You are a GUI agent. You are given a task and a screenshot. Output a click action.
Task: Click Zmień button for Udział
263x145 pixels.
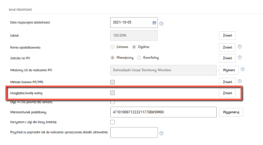pyautogui.click(x=227, y=35)
